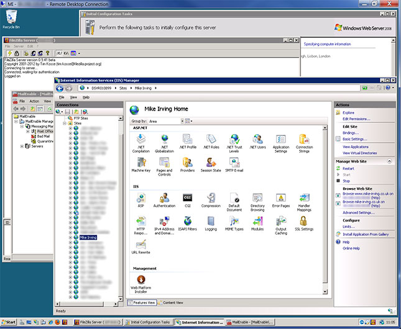Screen dimensions: 401x329
Task: Open the Compression feature
Action: (x=211, y=200)
